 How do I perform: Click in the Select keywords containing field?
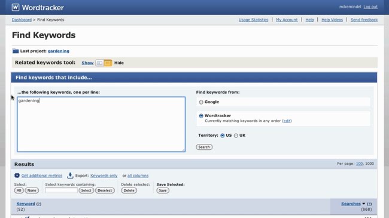[x=61, y=191]
